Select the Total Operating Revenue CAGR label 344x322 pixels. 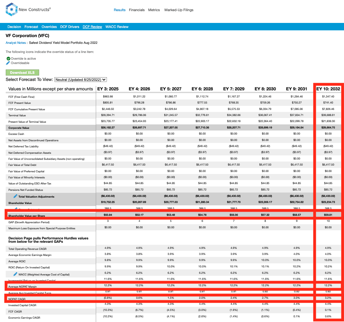(27, 249)
